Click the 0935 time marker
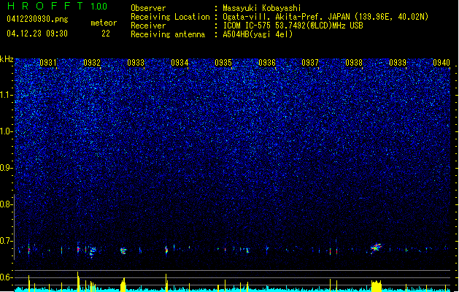Image resolution: width=459 pixels, height=292 pixels. [x=223, y=63]
